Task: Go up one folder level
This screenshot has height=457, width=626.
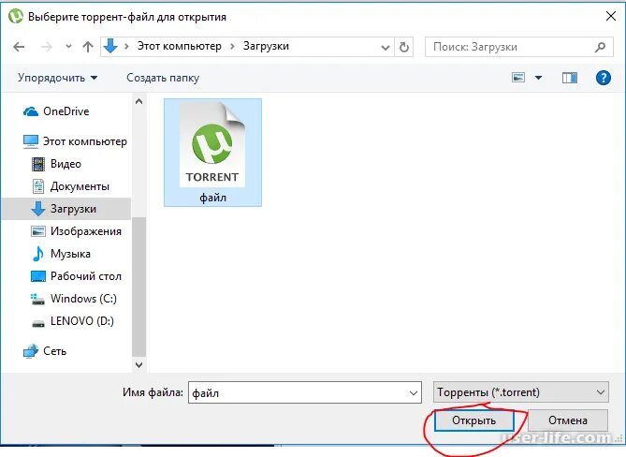Action: click(88, 47)
